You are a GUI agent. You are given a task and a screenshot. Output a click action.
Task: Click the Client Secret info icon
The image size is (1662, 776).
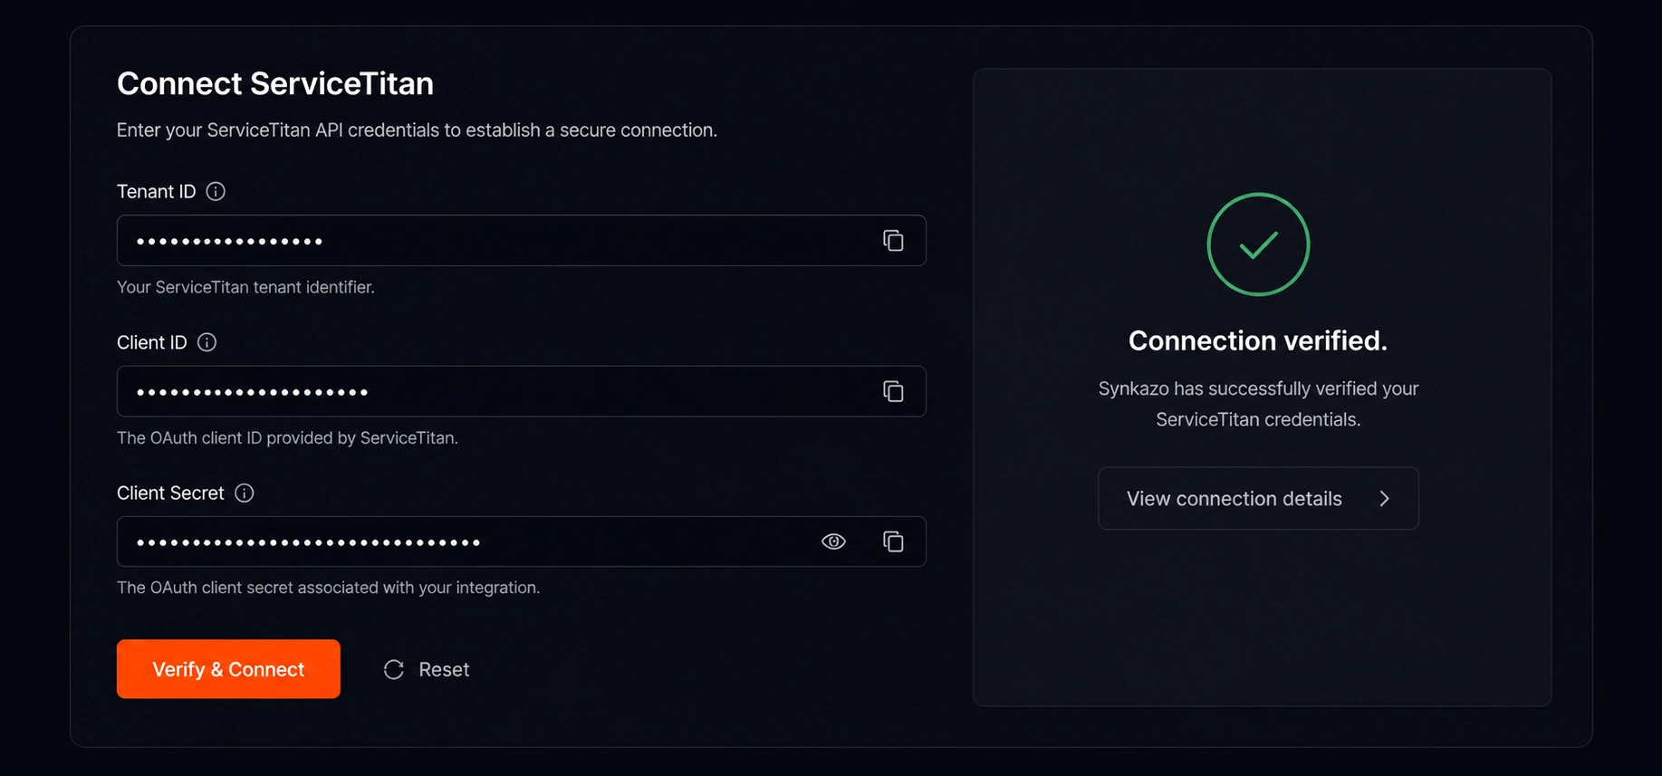click(245, 493)
